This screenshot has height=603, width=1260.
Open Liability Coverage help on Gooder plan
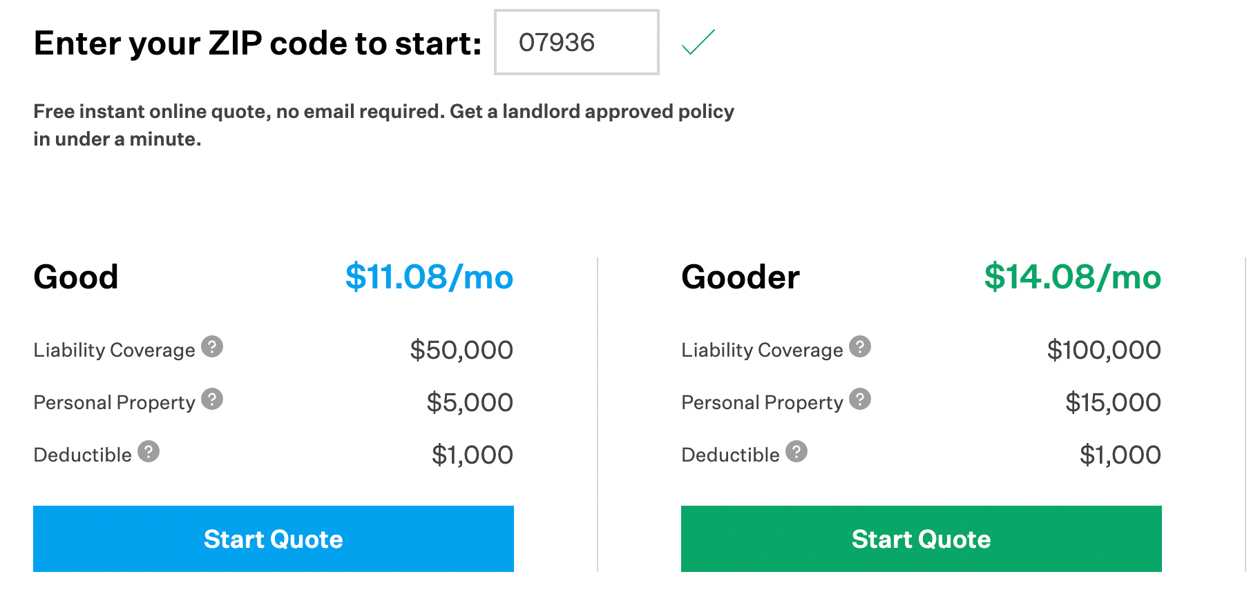(860, 347)
